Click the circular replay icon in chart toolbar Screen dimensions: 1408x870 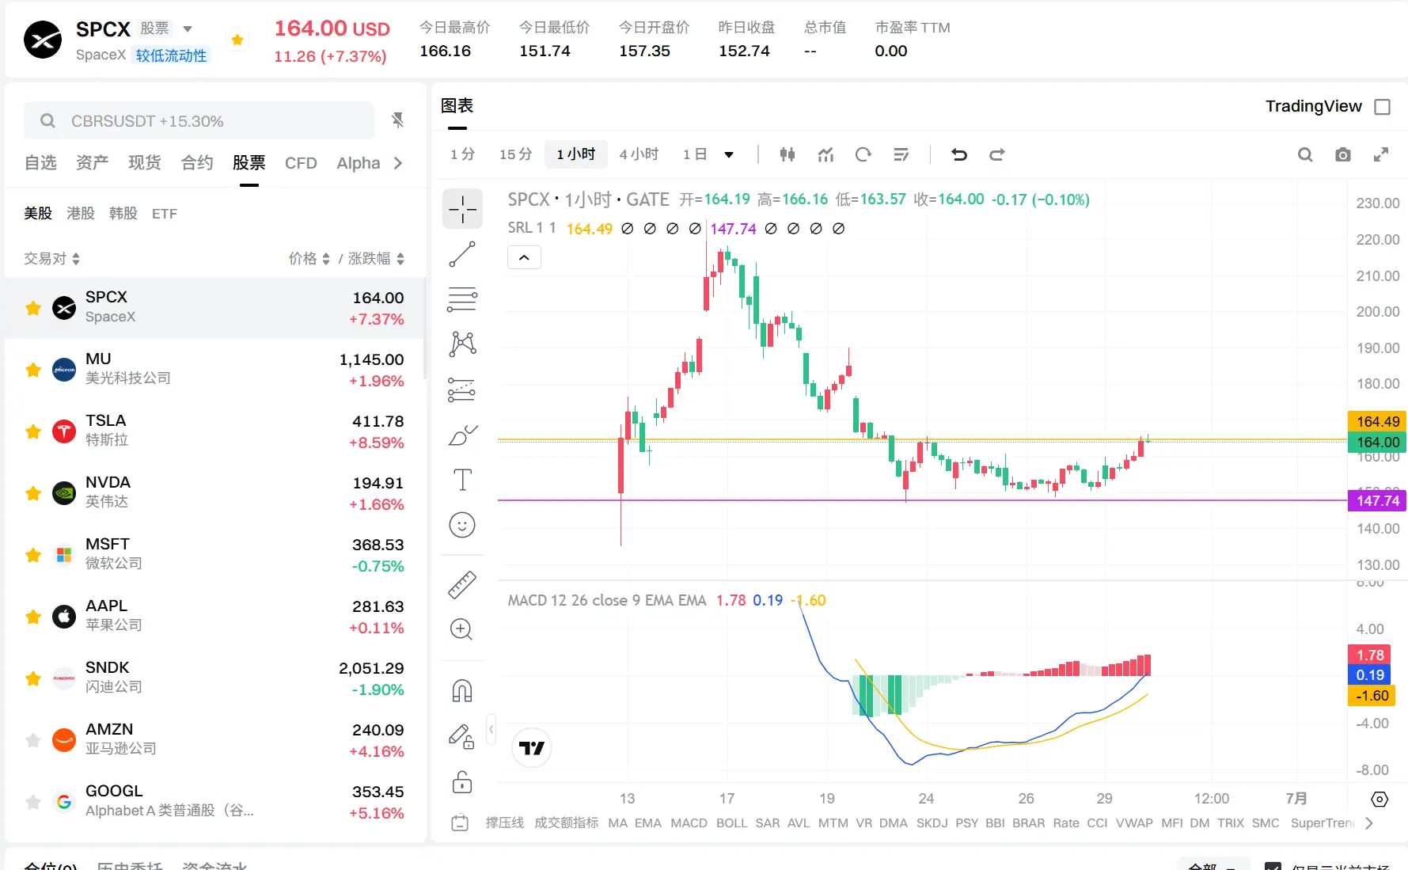[863, 154]
